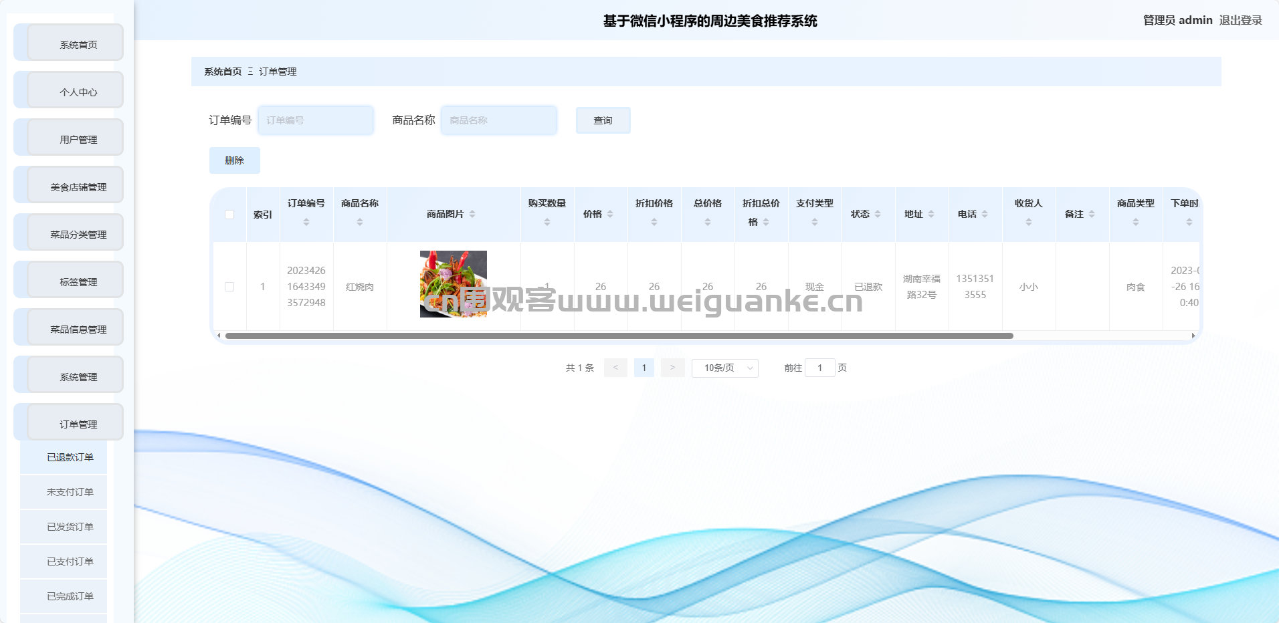
Task: Check the select-all checkbox in table header
Action: point(229,215)
